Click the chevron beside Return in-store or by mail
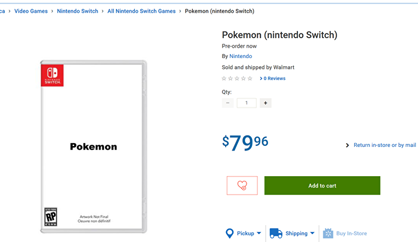The image size is (418, 242). coord(347,145)
